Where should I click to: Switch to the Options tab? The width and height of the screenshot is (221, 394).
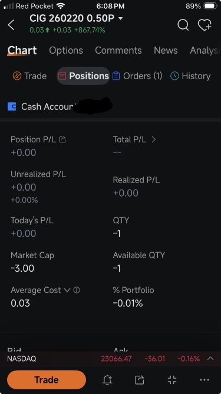(x=66, y=51)
